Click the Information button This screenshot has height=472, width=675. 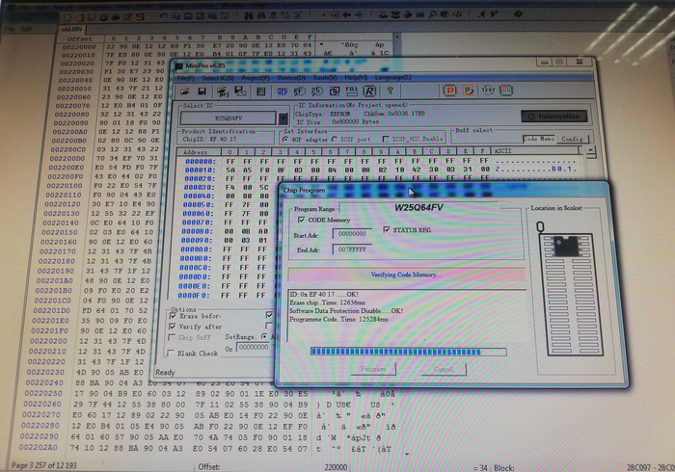554,116
